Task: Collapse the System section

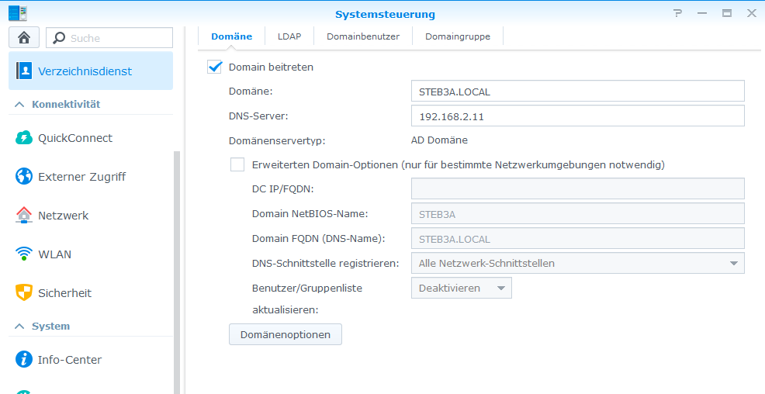Action: point(19,327)
